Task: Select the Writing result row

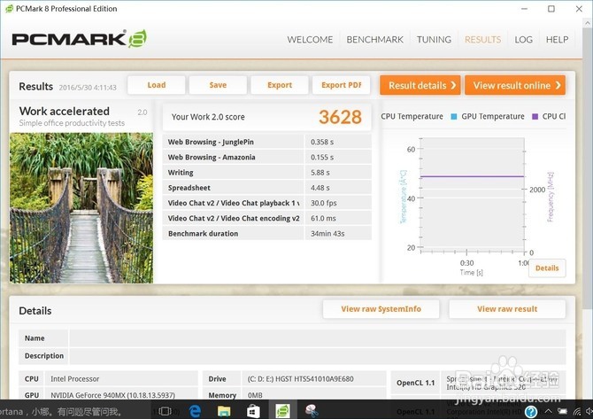Action: click(x=267, y=172)
